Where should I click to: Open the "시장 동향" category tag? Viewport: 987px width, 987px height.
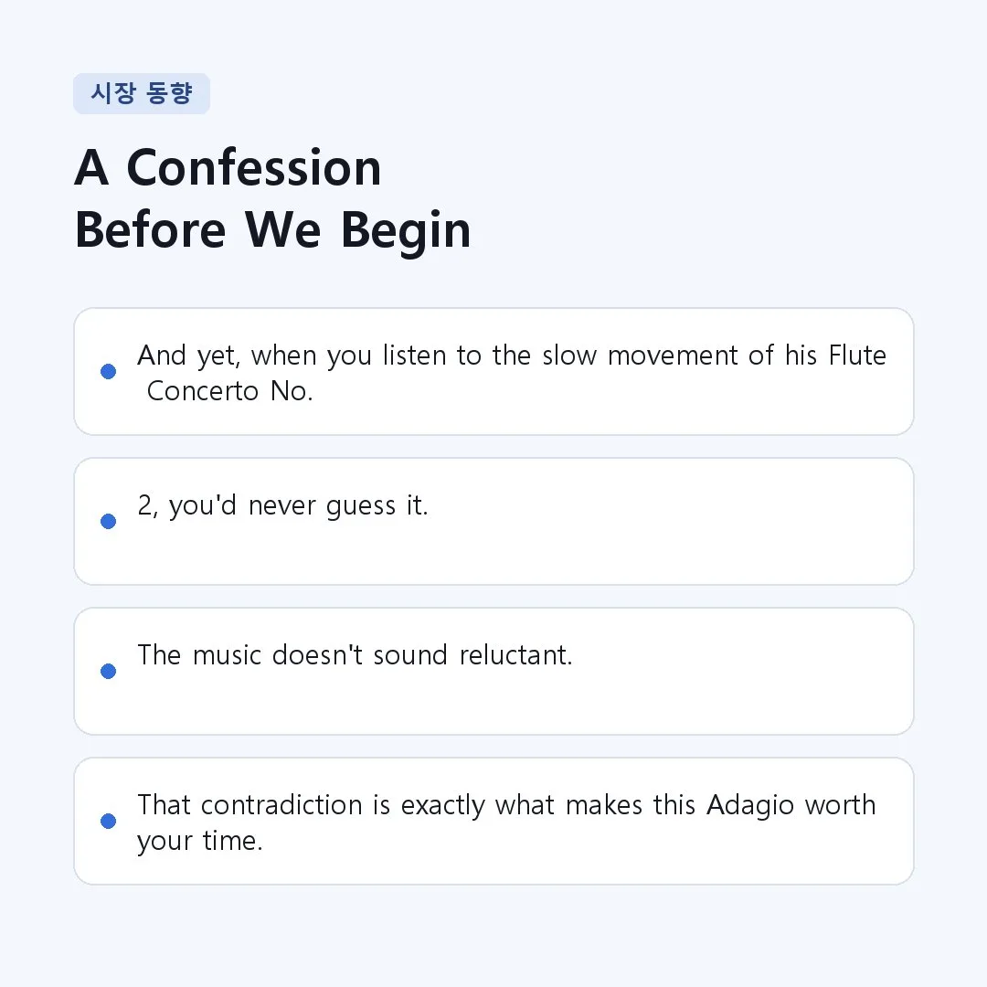point(142,94)
